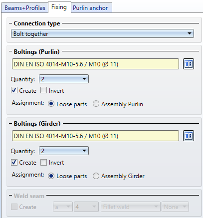Collapse the Connection type section
203x218 pixels.
[x=10, y=23]
